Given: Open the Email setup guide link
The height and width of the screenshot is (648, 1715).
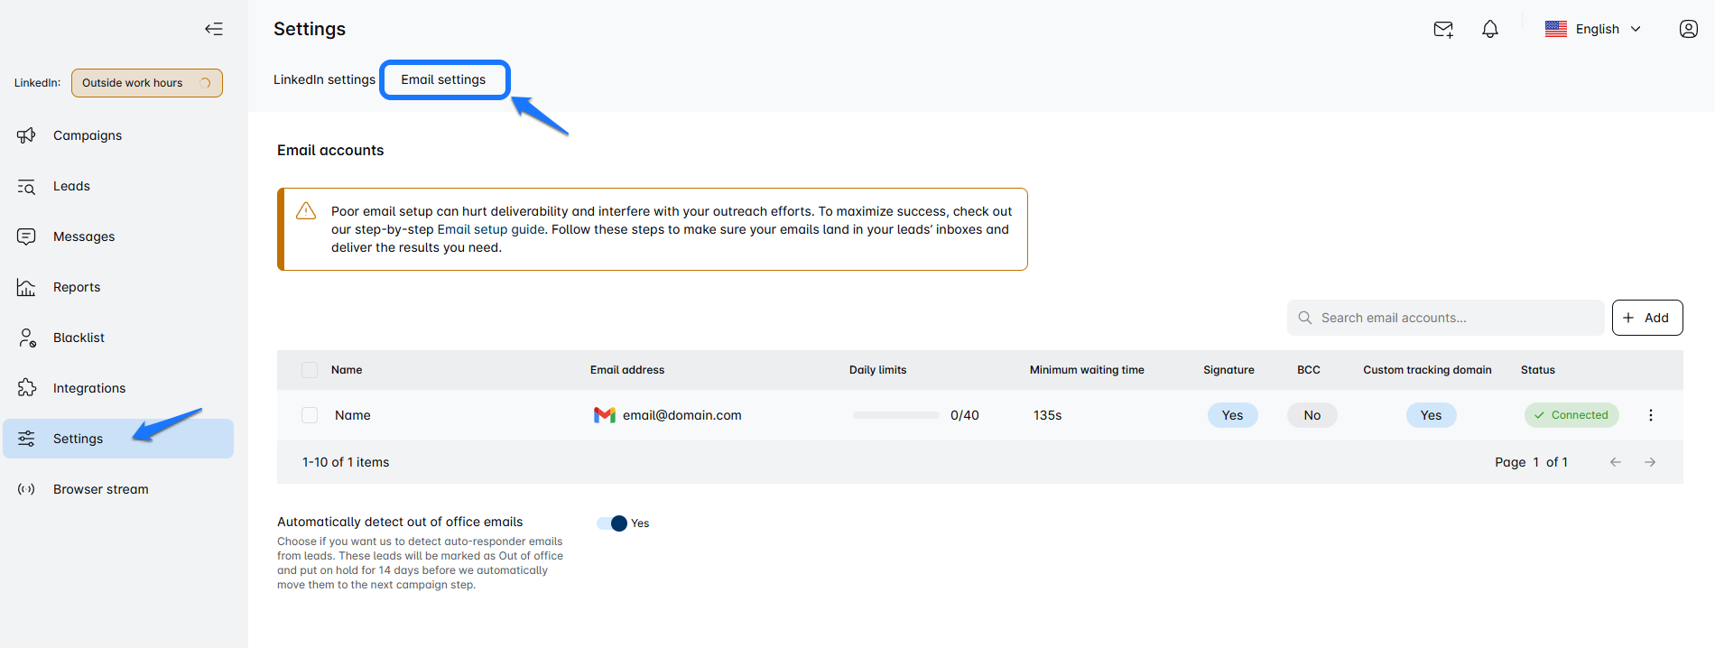Looking at the screenshot, I should [490, 229].
